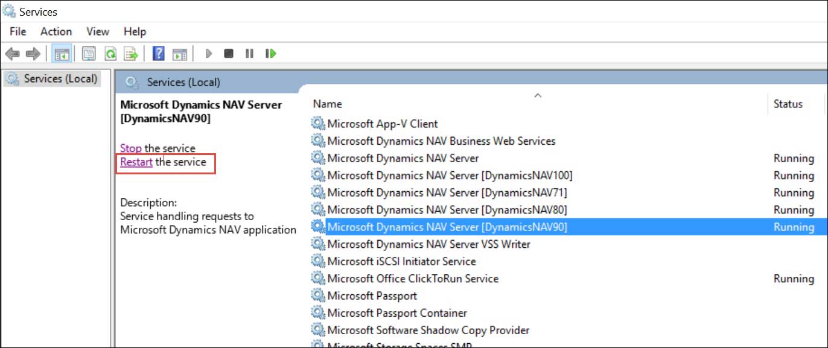Refresh the services list via toolbar icon
The width and height of the screenshot is (828, 348).
(112, 53)
